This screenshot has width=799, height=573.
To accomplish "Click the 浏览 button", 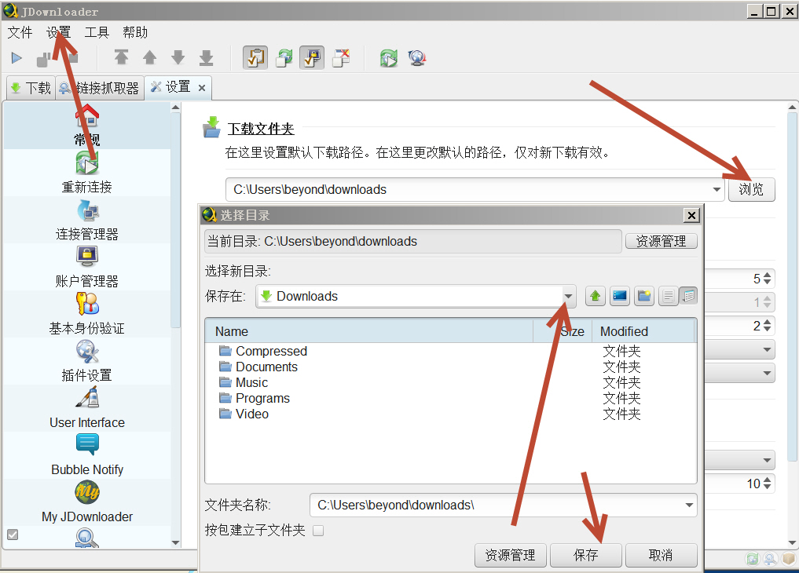I will [x=751, y=189].
